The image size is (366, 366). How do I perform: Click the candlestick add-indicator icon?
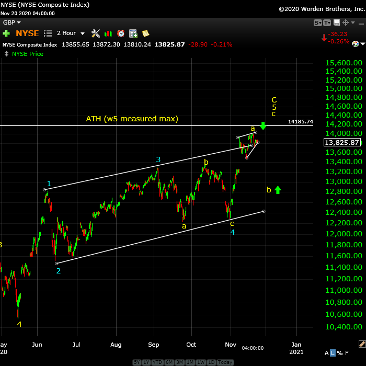tap(108, 33)
